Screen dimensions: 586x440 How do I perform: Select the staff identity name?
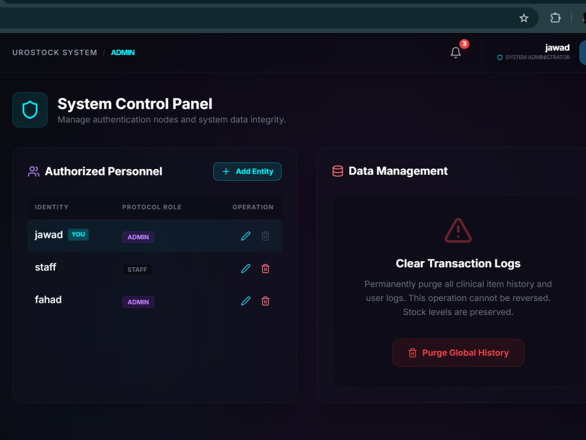(x=45, y=267)
